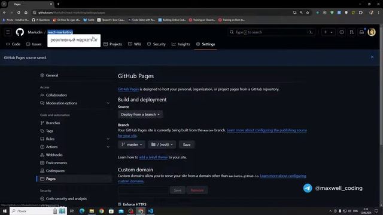The width and height of the screenshot is (383, 215).
Task: Open Branches settings
Action: click(x=75, y=123)
